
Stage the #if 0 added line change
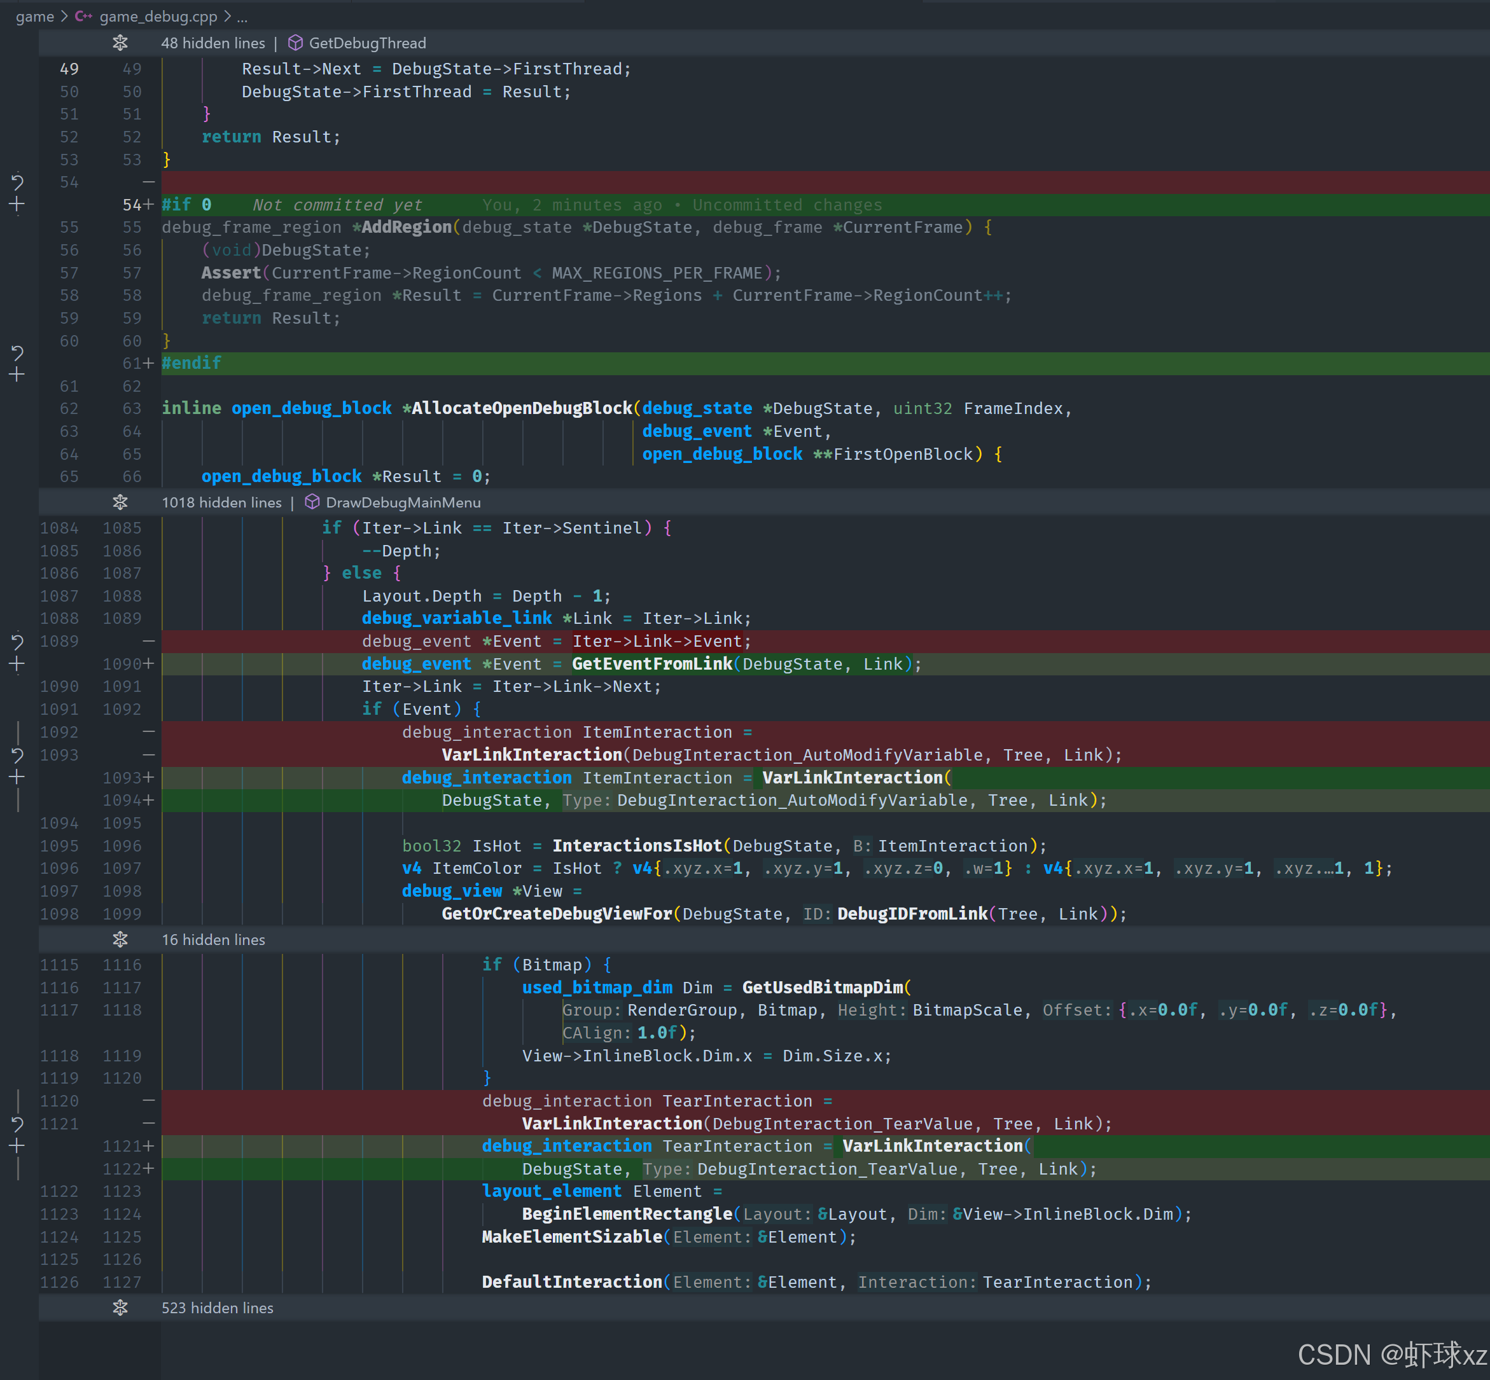[17, 205]
